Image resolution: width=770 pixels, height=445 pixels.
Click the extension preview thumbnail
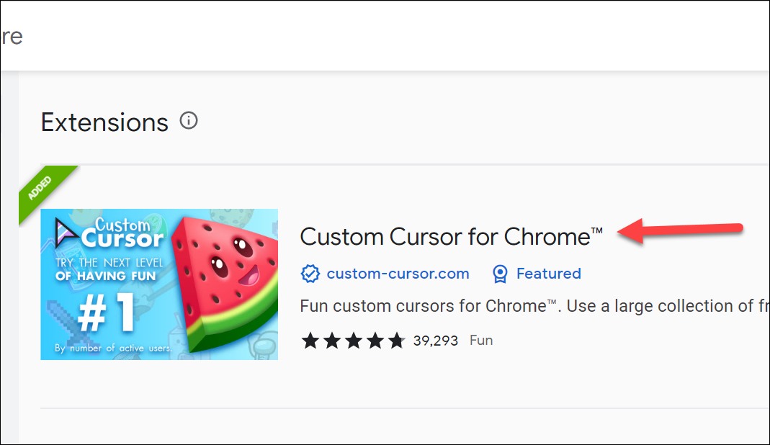coord(159,284)
